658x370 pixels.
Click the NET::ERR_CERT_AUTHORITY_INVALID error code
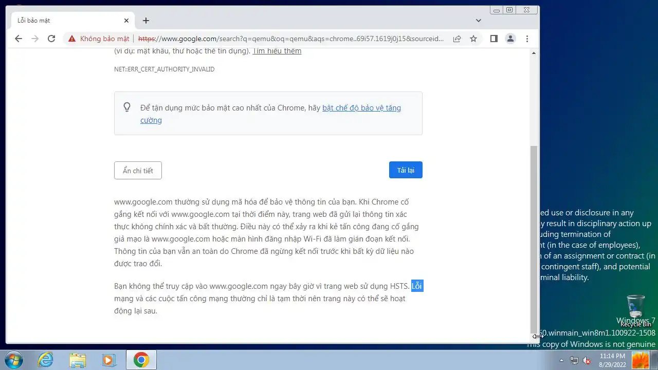pyautogui.click(x=164, y=69)
